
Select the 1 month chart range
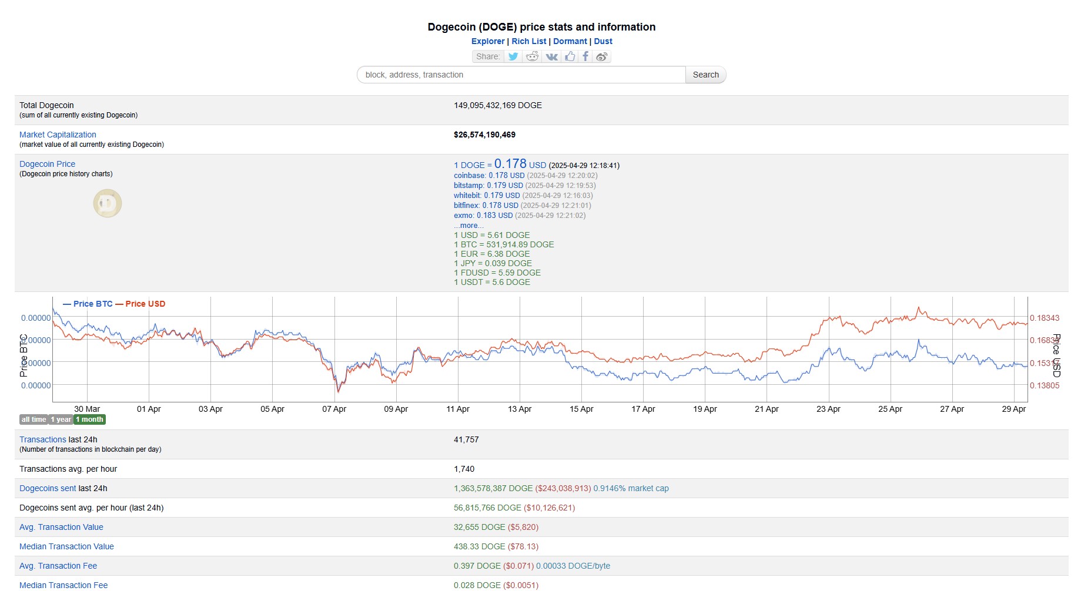(89, 419)
